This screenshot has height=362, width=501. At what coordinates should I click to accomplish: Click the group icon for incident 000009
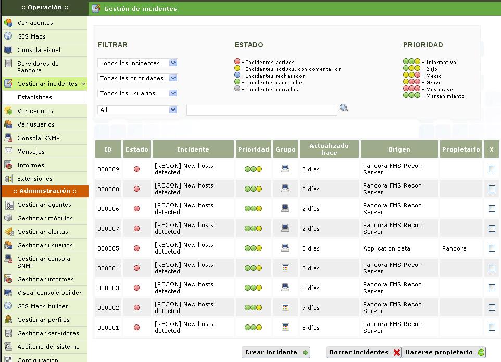(285, 169)
